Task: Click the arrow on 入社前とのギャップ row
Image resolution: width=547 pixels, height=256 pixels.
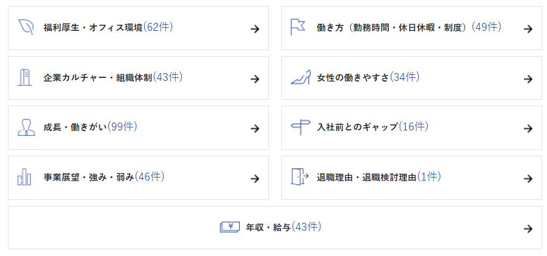Action: pyautogui.click(x=528, y=128)
